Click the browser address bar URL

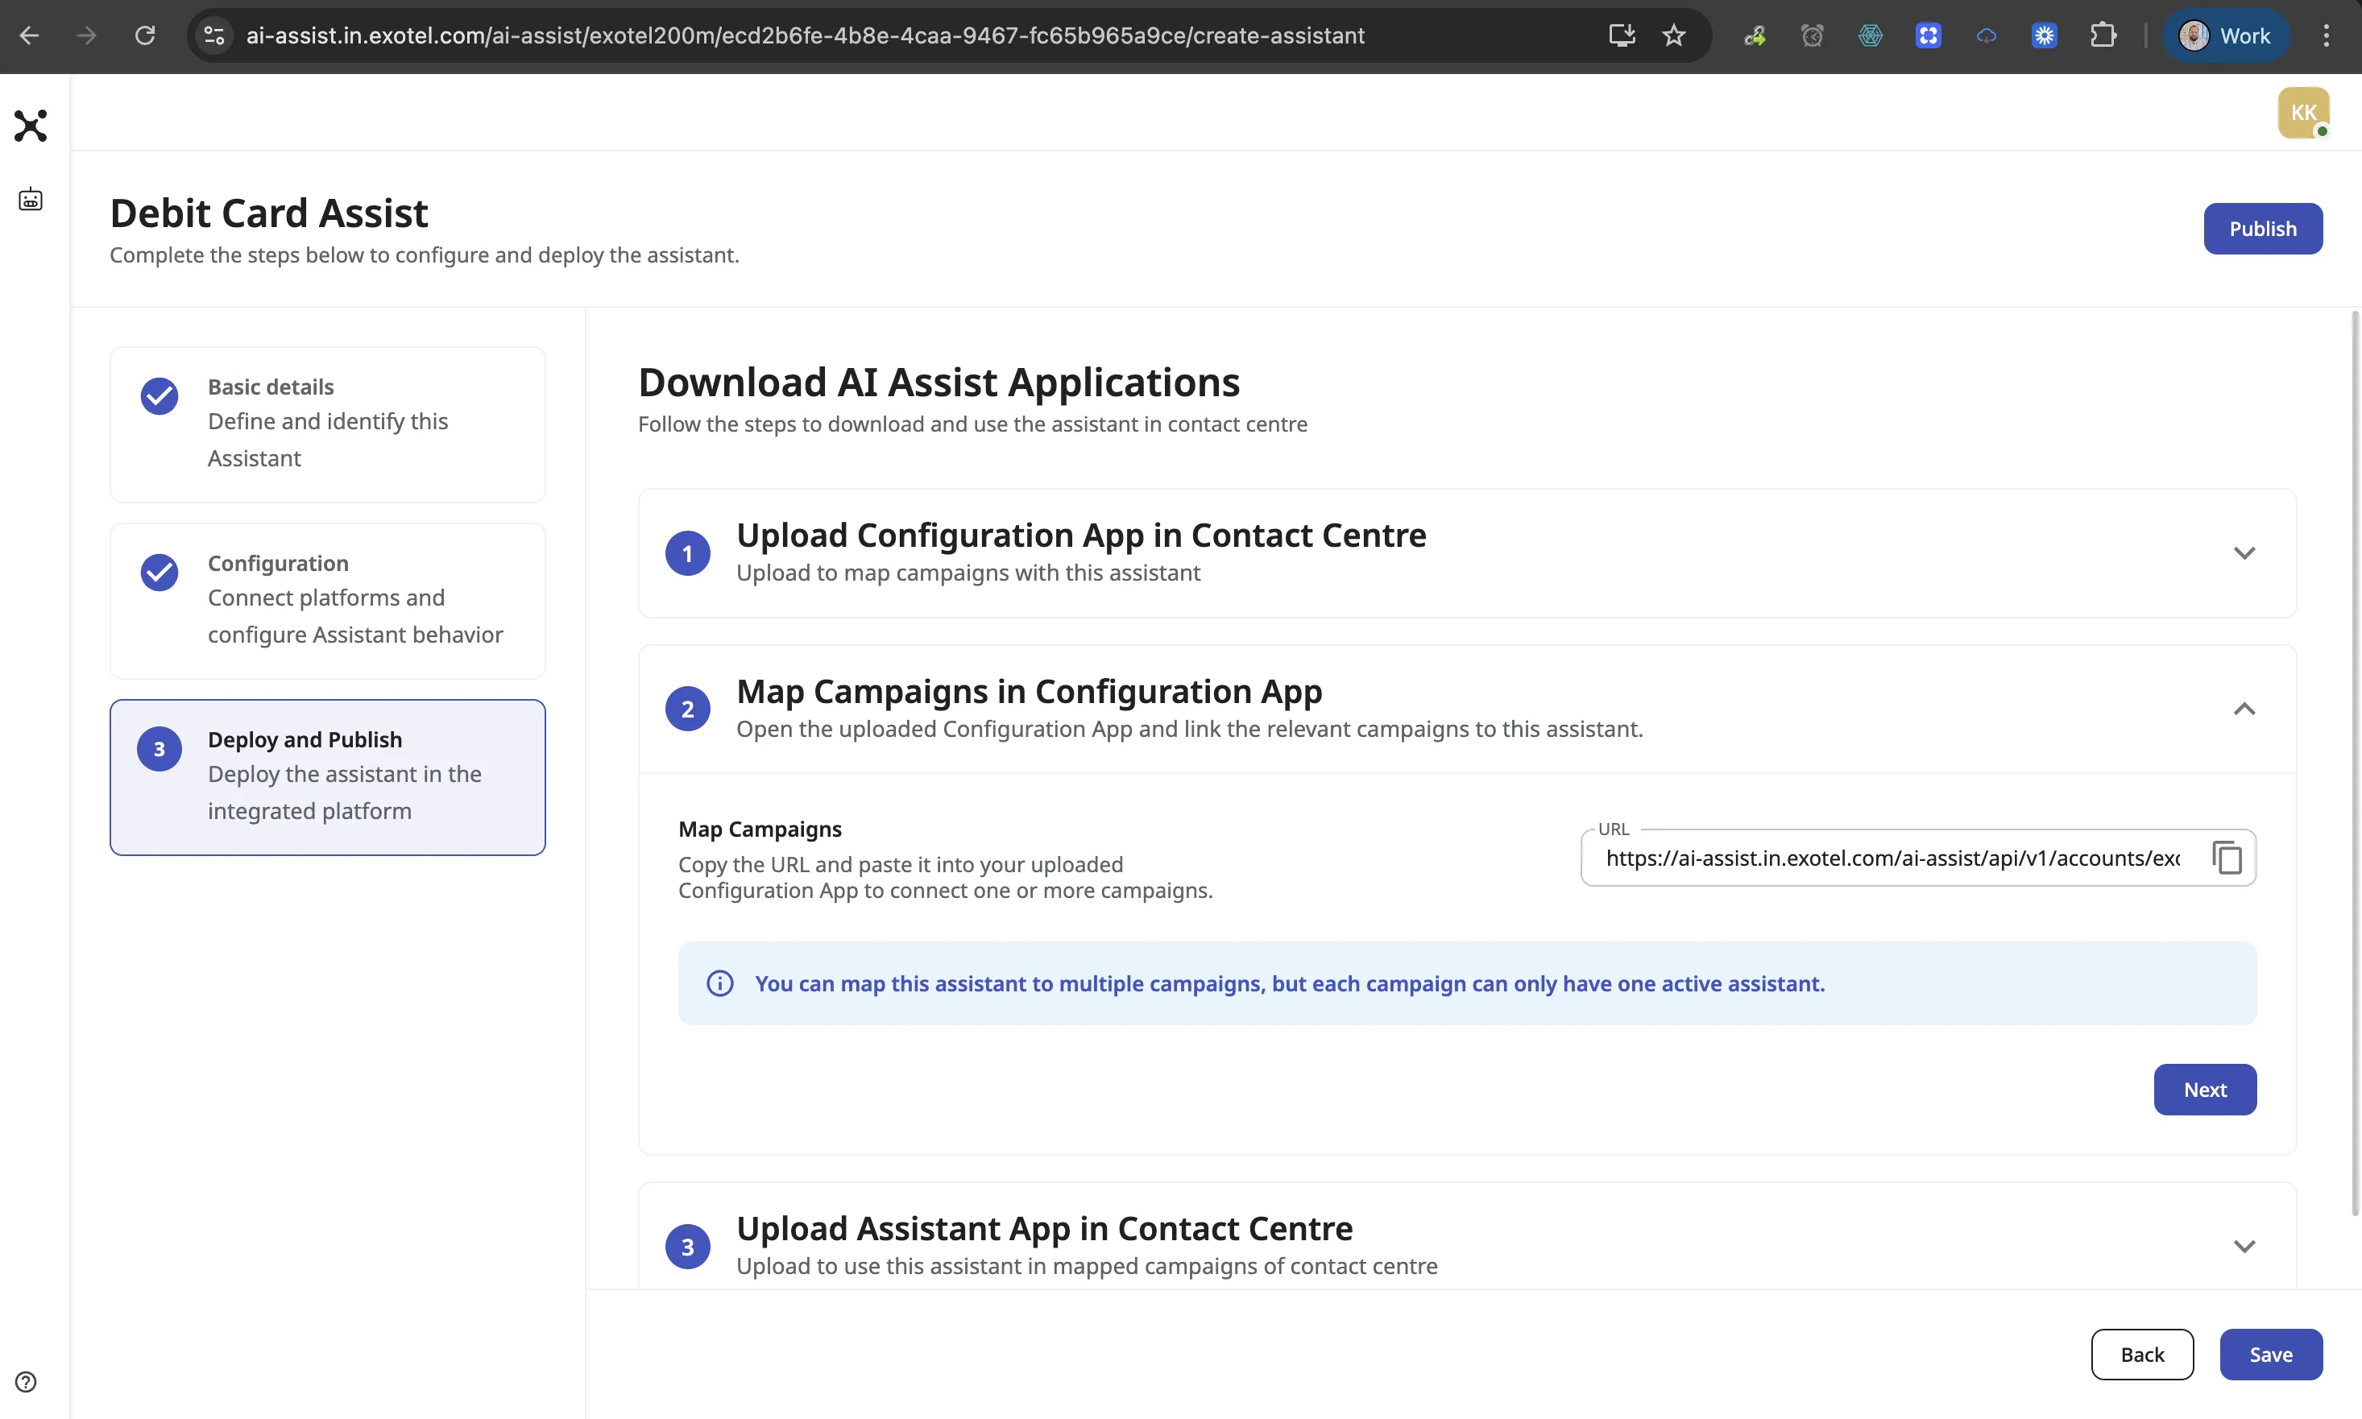(804, 35)
